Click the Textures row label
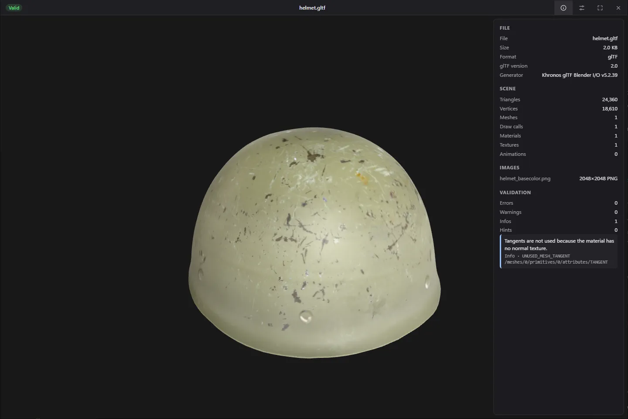The width and height of the screenshot is (628, 419). pyautogui.click(x=509, y=145)
